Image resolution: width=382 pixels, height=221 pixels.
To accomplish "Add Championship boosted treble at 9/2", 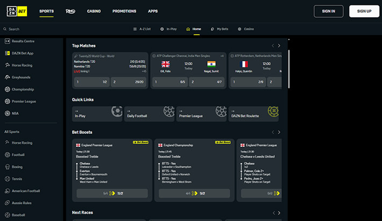I will point(194,194).
